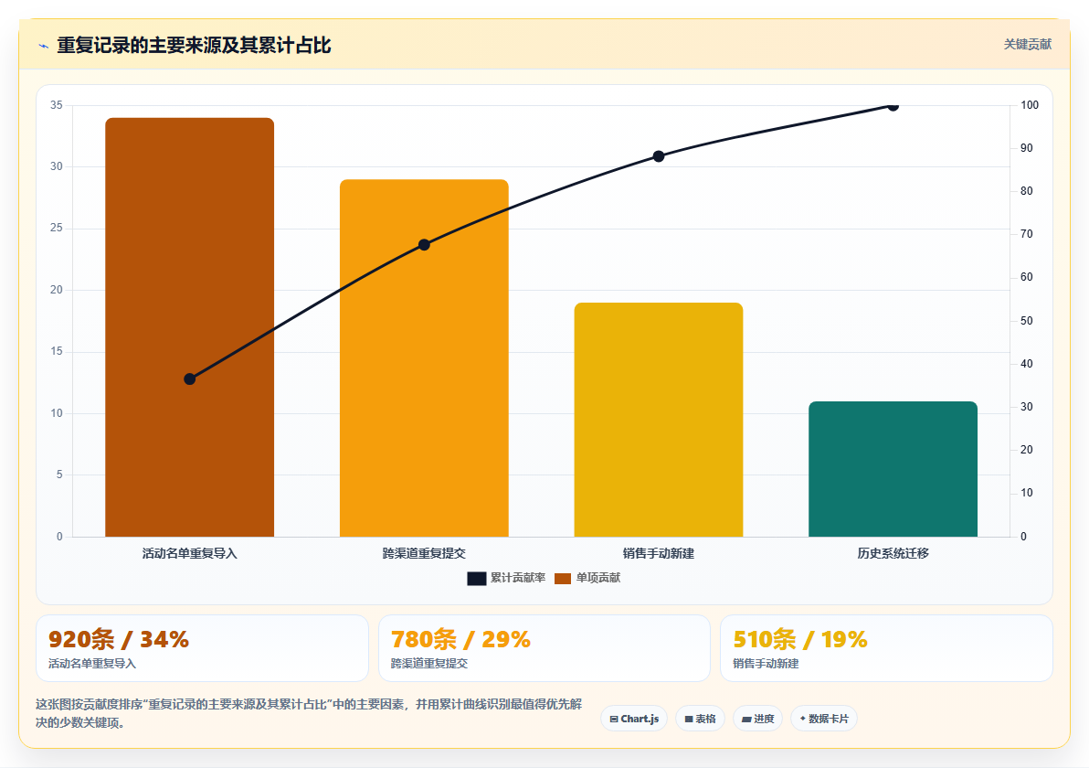
Task: Click the x-axis label 跨渠道重复提交
Action: (424, 553)
